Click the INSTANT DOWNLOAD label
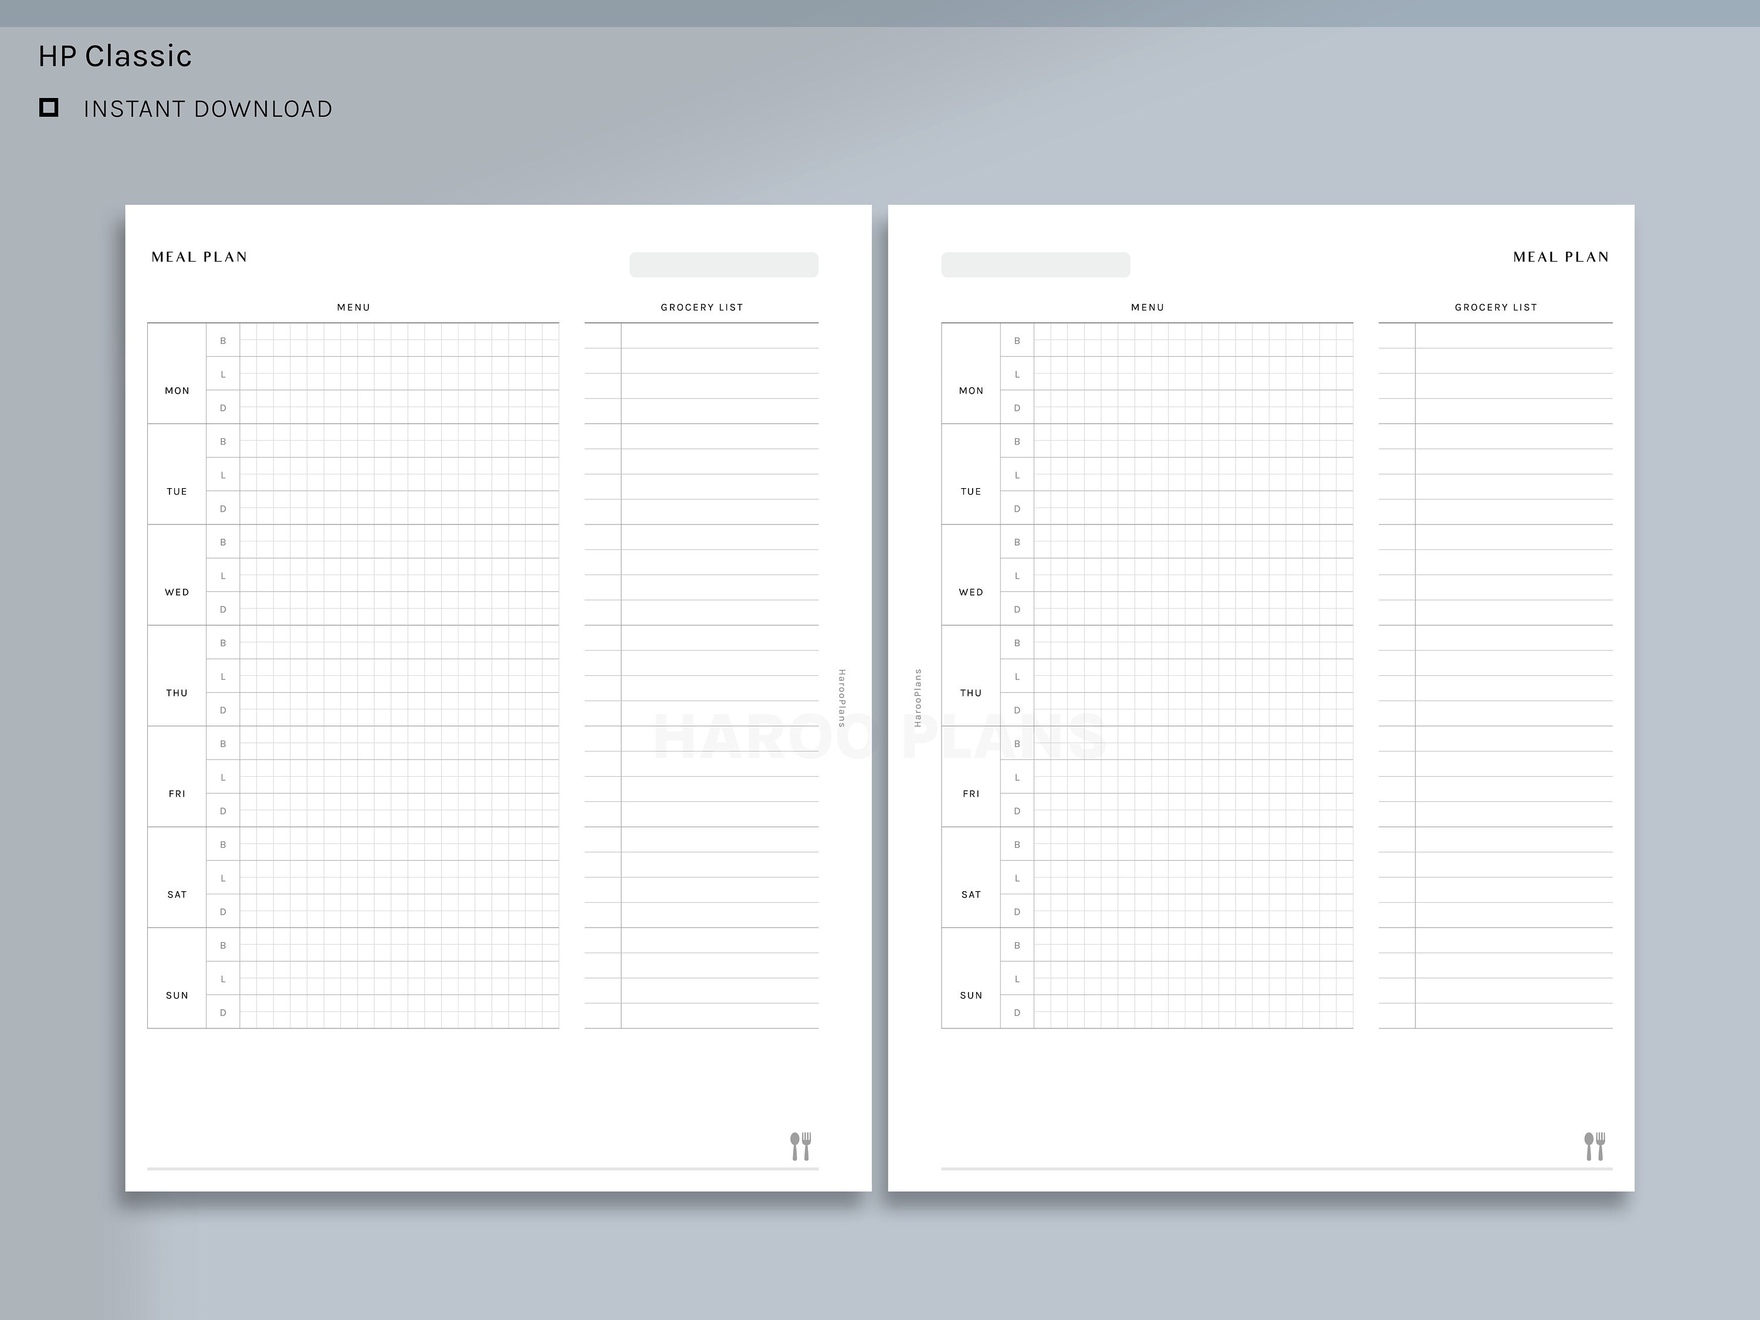 point(208,109)
